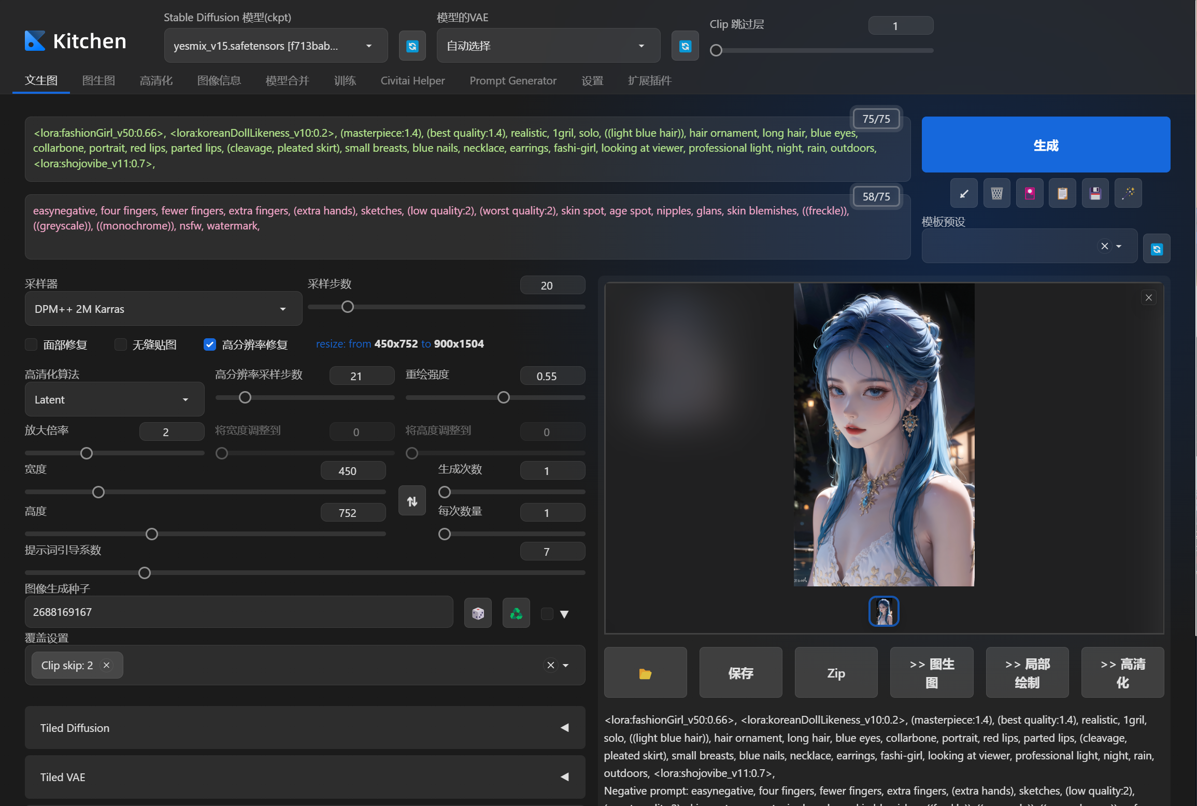Apply the selected style via the clipboard icon
The height and width of the screenshot is (806, 1197).
coord(1062,193)
